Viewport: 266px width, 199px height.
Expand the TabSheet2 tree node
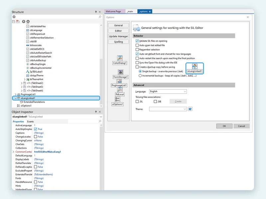pos(22,83)
